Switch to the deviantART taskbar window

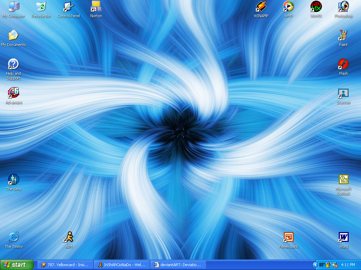coord(178,265)
